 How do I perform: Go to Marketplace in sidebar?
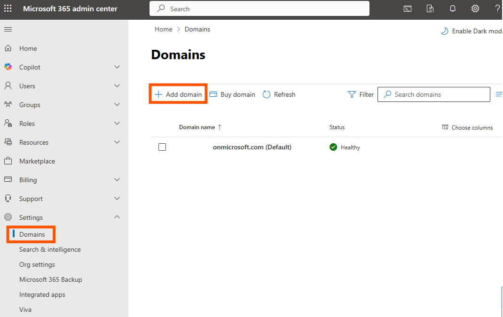[37, 161]
